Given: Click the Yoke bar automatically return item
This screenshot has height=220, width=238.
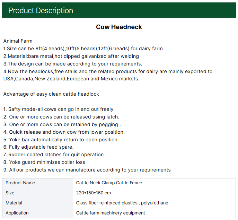Looking at the screenshot, I should 60,140.
